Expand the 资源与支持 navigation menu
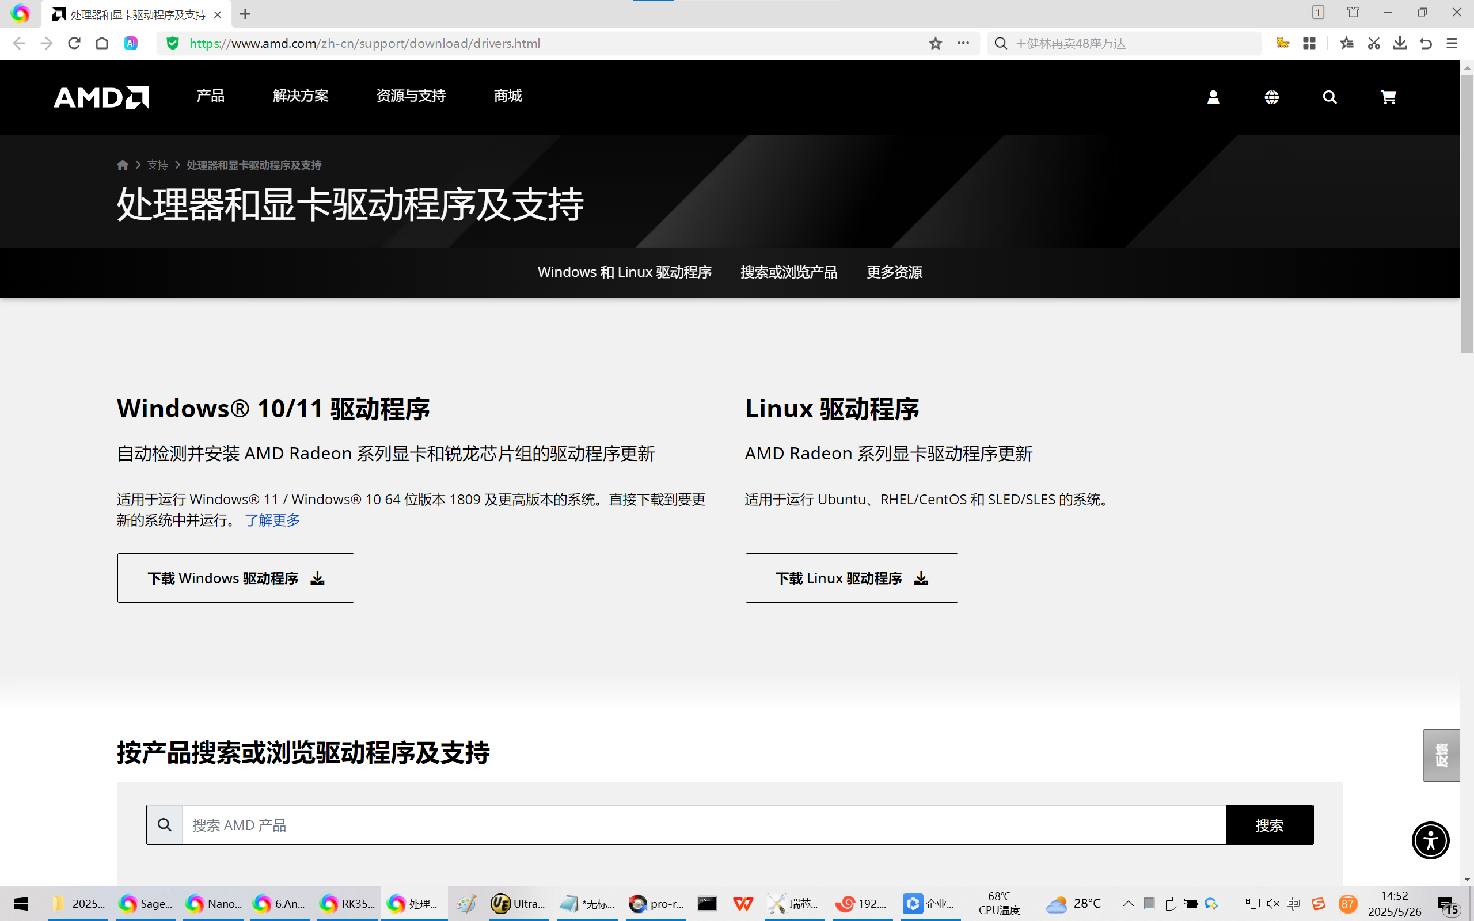The width and height of the screenshot is (1474, 921). click(411, 96)
